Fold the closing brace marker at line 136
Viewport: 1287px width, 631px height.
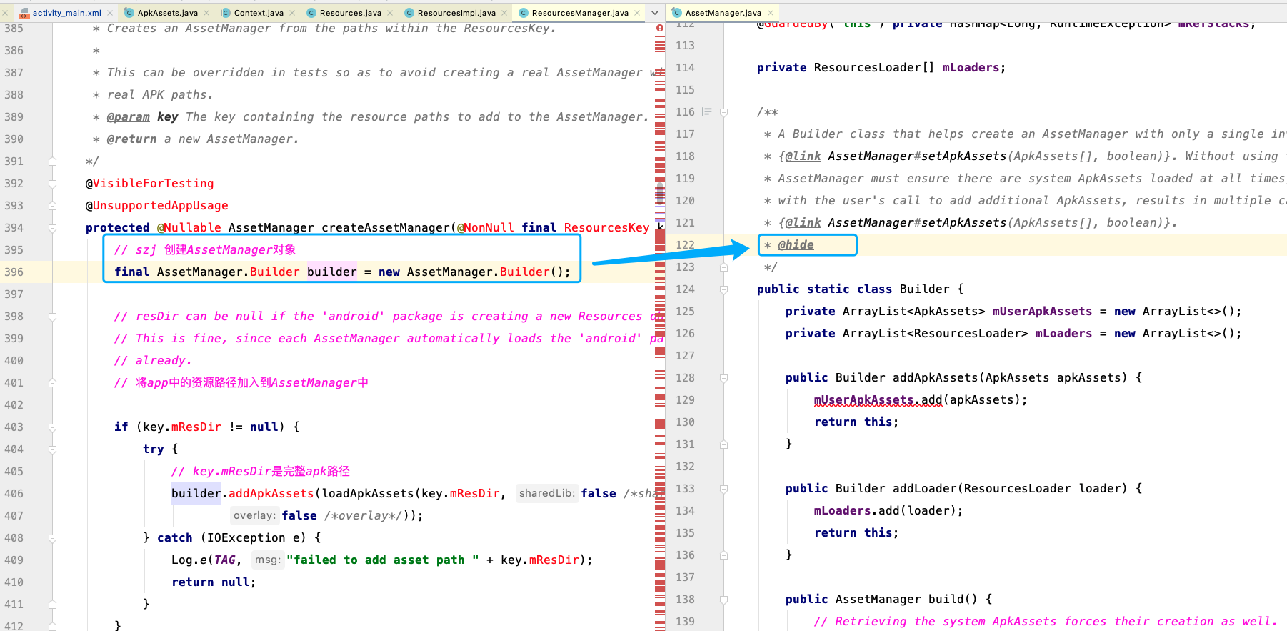pos(723,555)
